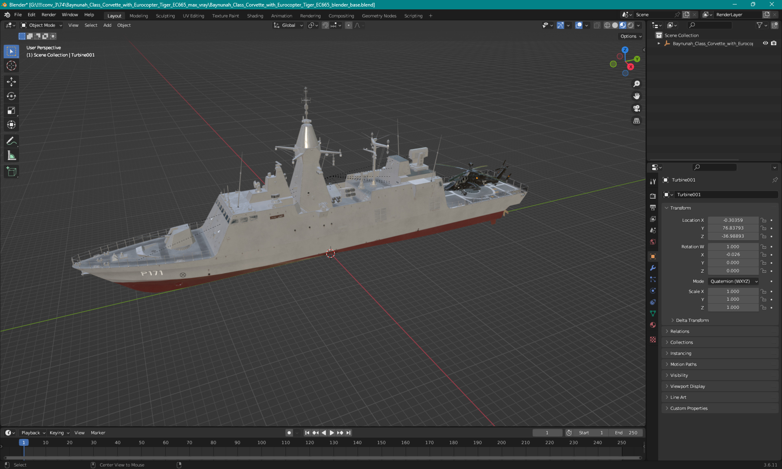782x469 pixels.
Task: Activate the Scale tool
Action: tap(11, 110)
